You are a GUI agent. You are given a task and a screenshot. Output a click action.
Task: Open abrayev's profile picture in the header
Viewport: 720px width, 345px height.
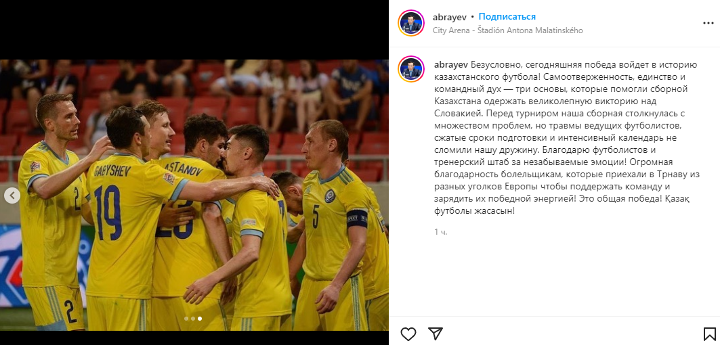[411, 22]
